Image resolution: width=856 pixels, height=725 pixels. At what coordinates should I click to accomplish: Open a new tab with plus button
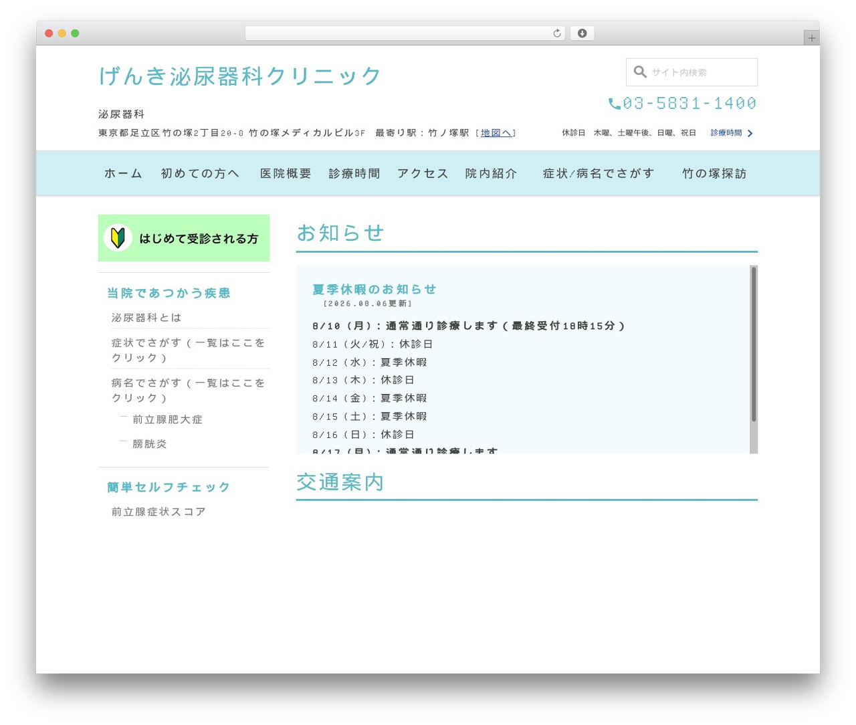click(x=811, y=38)
